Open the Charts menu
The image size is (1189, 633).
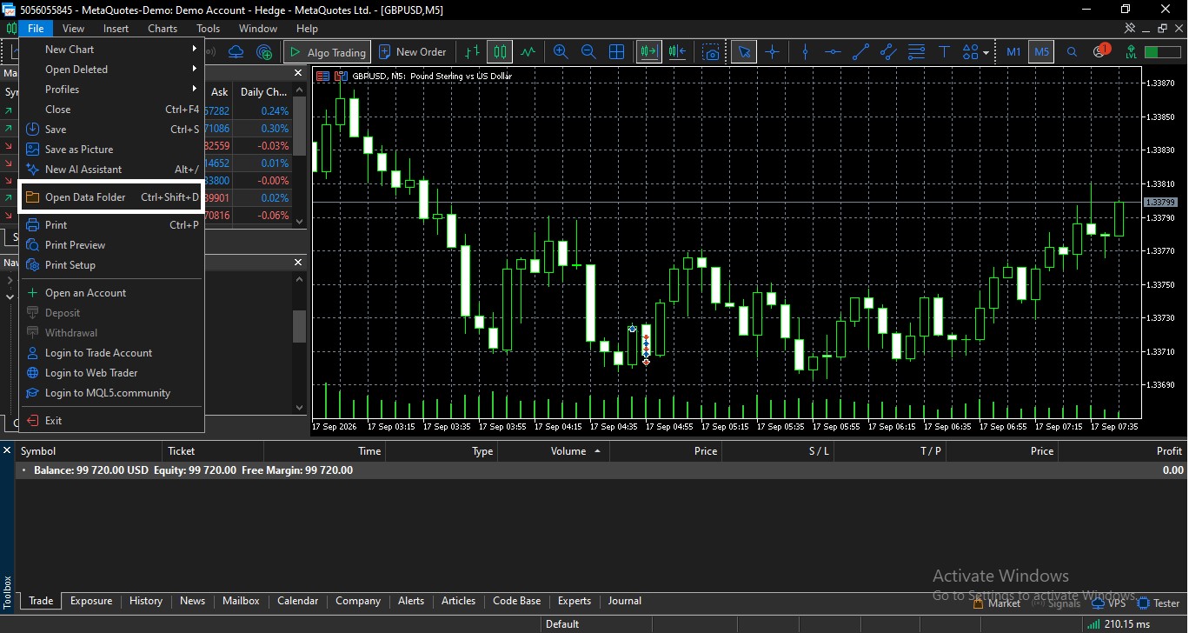tap(163, 29)
